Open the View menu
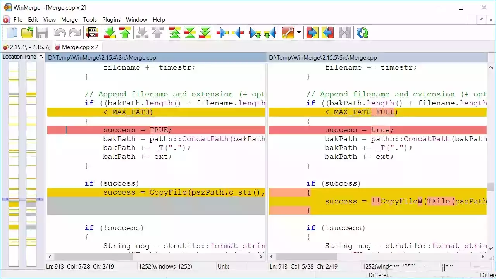 tap(50, 19)
